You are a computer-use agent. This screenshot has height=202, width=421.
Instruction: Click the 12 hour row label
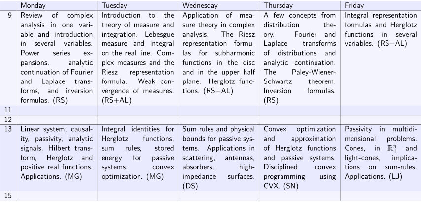(8, 120)
